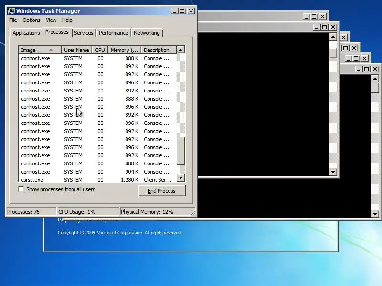
Task: Select the Processes tab
Action: click(x=57, y=32)
